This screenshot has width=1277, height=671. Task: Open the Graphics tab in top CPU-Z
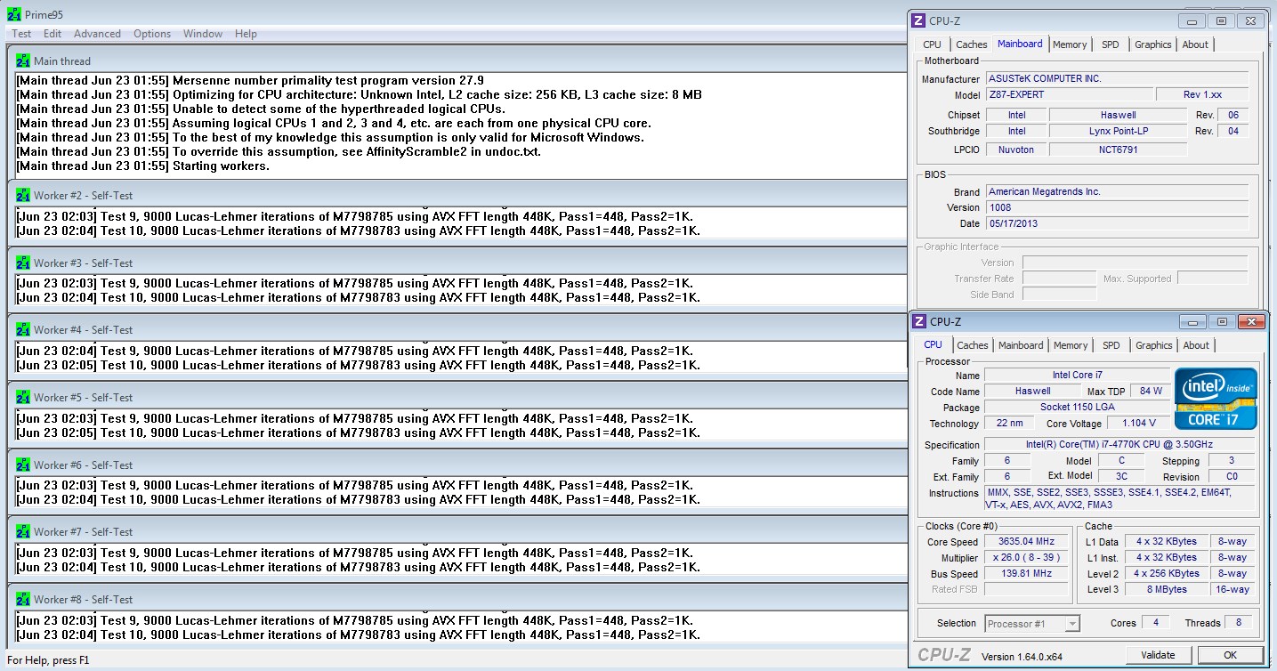1152,44
